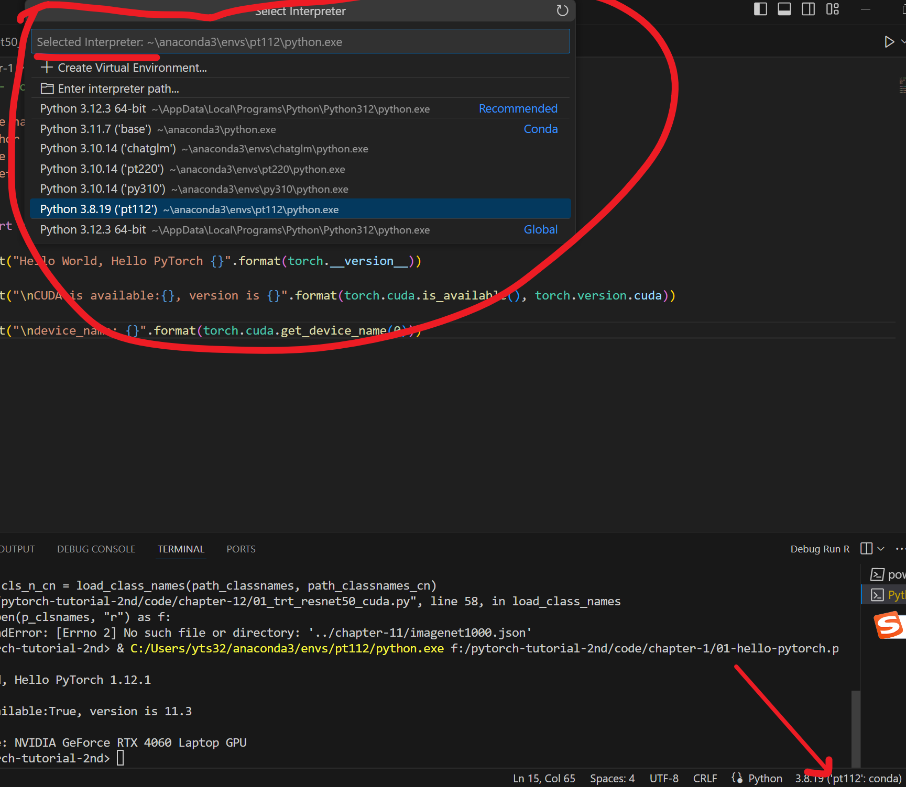The width and height of the screenshot is (906, 787).
Task: Change file encoding UTF-8
Action: [x=664, y=779]
